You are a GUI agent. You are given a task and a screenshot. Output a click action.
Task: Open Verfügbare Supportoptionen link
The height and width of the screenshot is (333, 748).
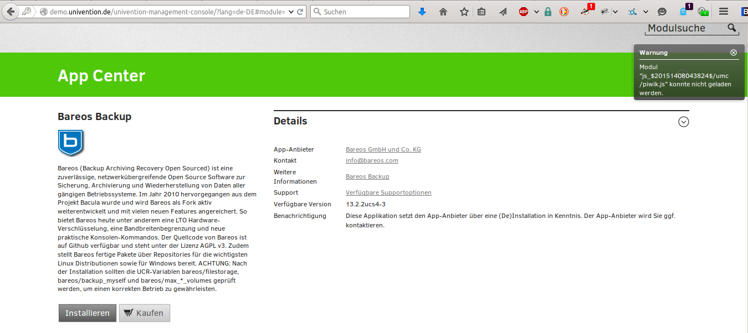(x=388, y=192)
